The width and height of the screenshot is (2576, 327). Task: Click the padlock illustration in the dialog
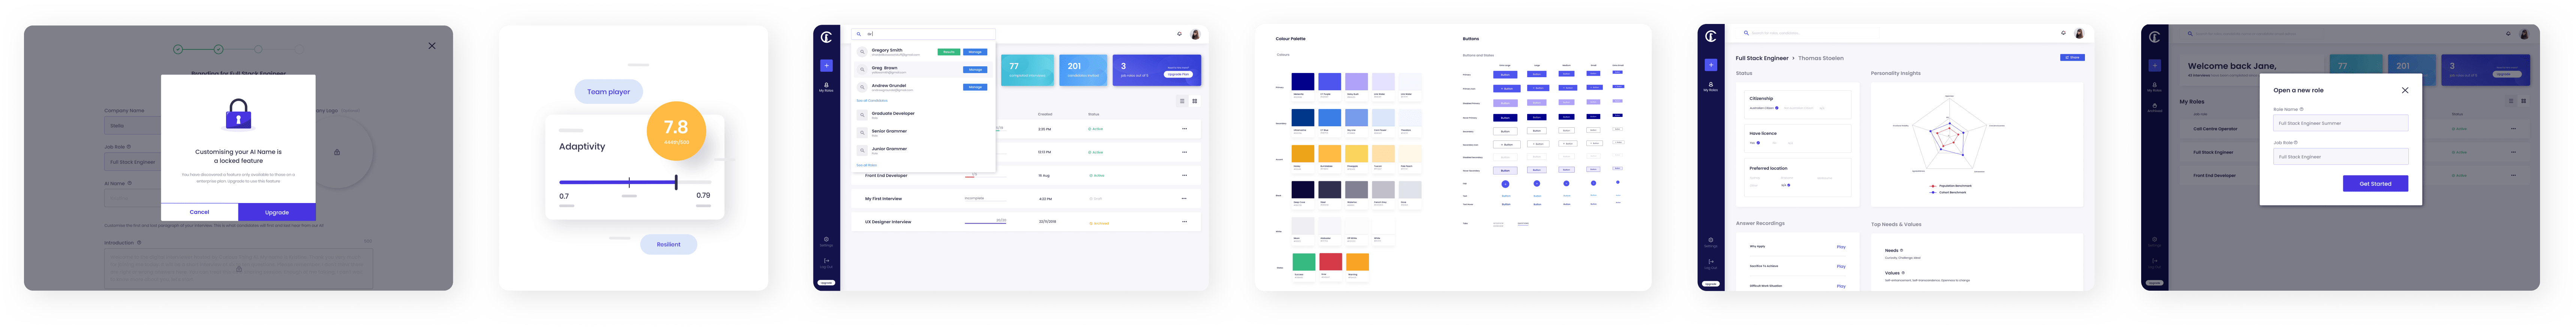click(x=238, y=114)
